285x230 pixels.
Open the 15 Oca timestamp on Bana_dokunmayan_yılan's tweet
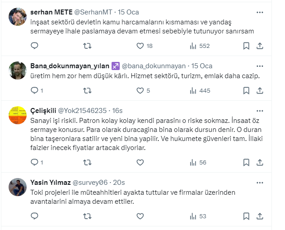coord(202,65)
